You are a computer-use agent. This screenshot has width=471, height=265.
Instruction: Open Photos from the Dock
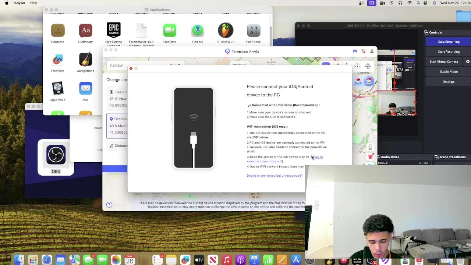[116, 260]
